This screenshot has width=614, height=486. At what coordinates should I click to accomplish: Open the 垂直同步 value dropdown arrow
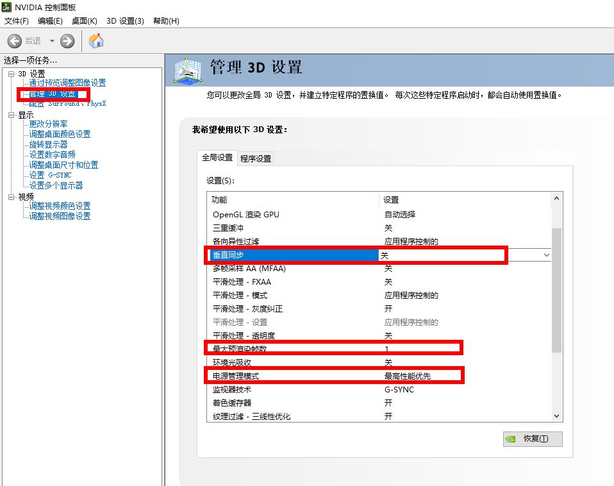click(547, 255)
